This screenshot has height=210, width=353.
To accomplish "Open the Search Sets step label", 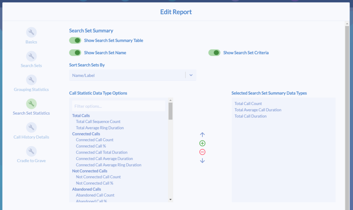I will click(x=31, y=66).
